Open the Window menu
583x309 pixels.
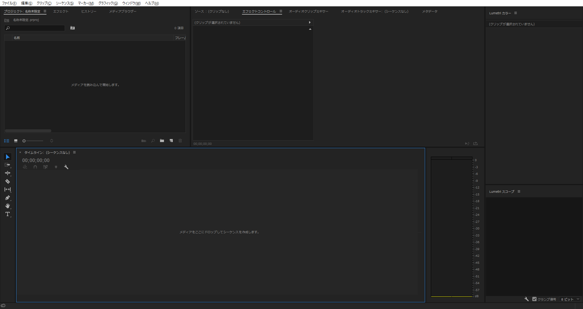(x=131, y=3)
